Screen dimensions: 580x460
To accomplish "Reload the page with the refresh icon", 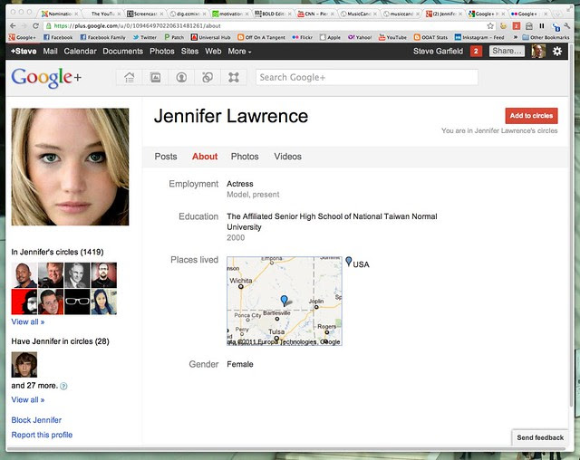I will (x=35, y=26).
